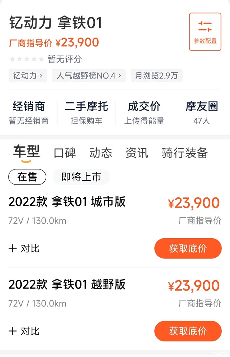The image size is (230, 357).
Task: Switch to the 动态 tab
Action: (x=101, y=153)
